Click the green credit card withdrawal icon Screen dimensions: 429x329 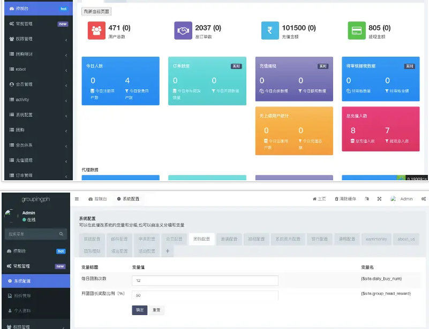pyautogui.click(x=357, y=31)
